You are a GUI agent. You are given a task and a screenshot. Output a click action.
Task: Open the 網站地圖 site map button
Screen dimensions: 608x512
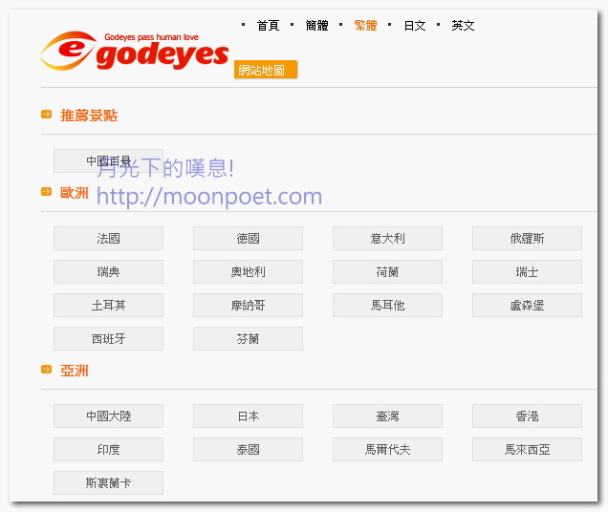coord(266,70)
